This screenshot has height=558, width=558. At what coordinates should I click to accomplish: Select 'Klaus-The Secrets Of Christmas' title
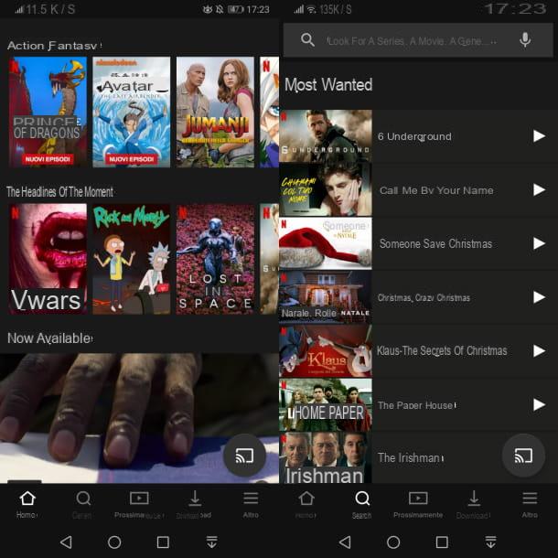pyautogui.click(x=442, y=351)
